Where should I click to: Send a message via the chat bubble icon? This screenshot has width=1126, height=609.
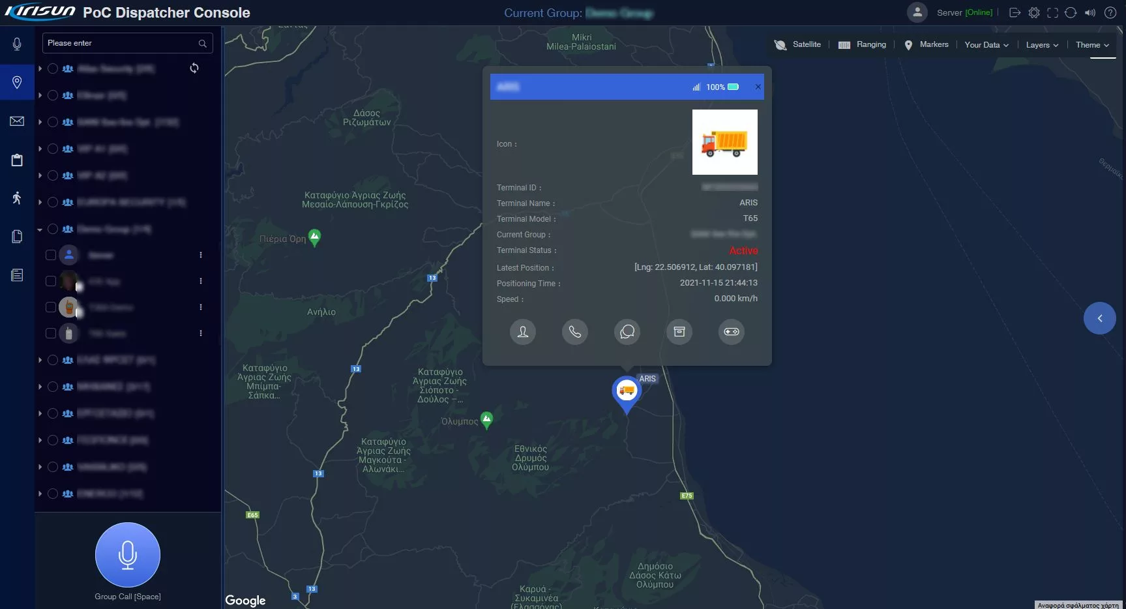click(x=627, y=332)
